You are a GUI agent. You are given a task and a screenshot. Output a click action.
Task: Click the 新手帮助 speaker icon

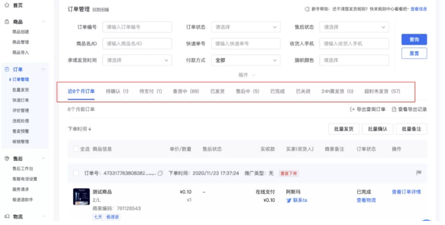click(307, 9)
